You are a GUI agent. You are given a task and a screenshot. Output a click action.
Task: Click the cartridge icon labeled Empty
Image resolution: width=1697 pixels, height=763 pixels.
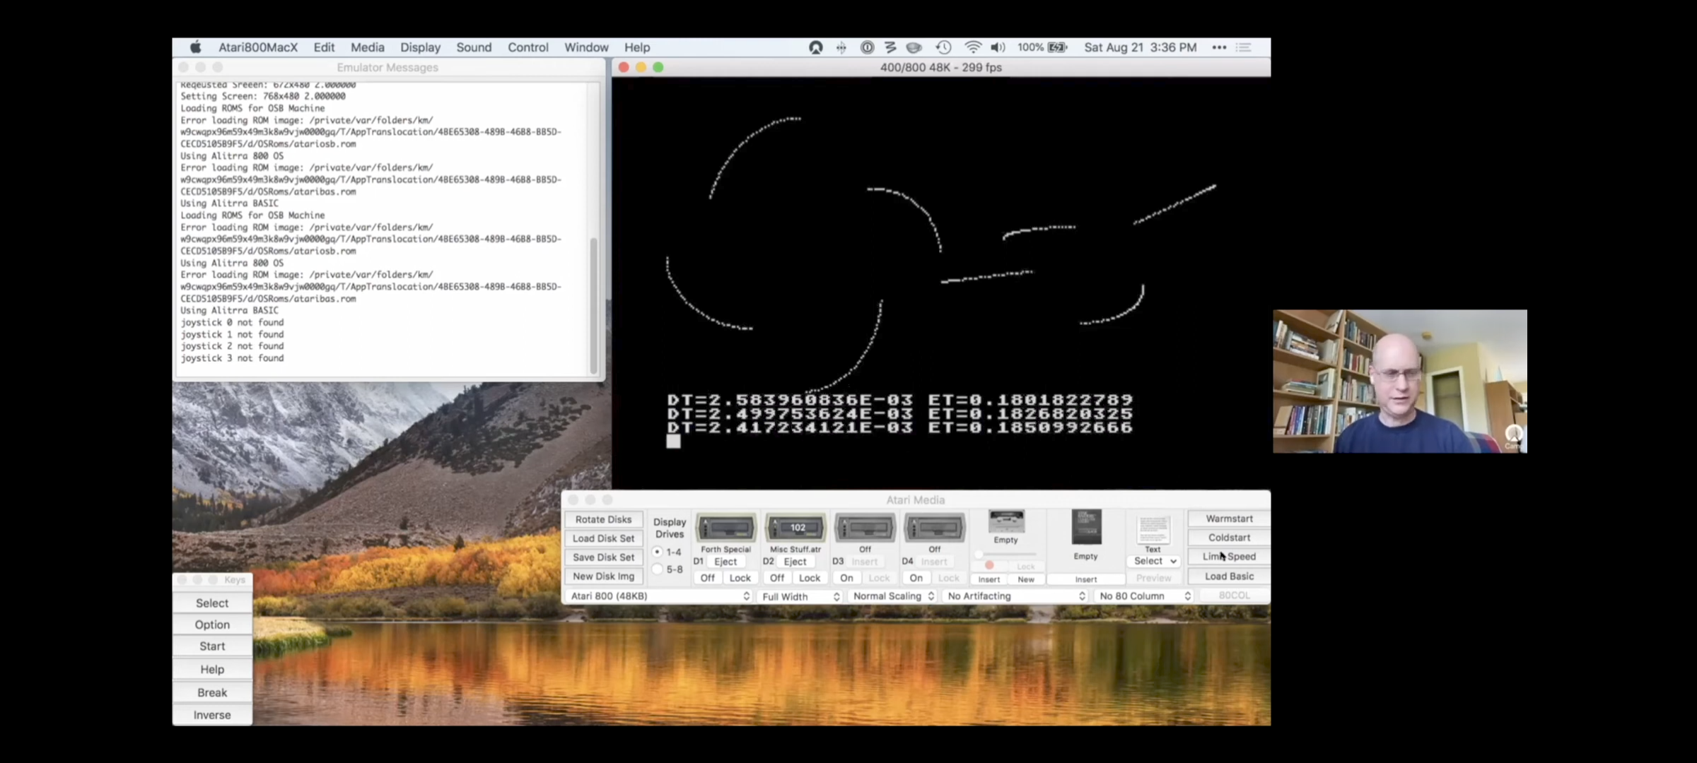pyautogui.click(x=1086, y=527)
